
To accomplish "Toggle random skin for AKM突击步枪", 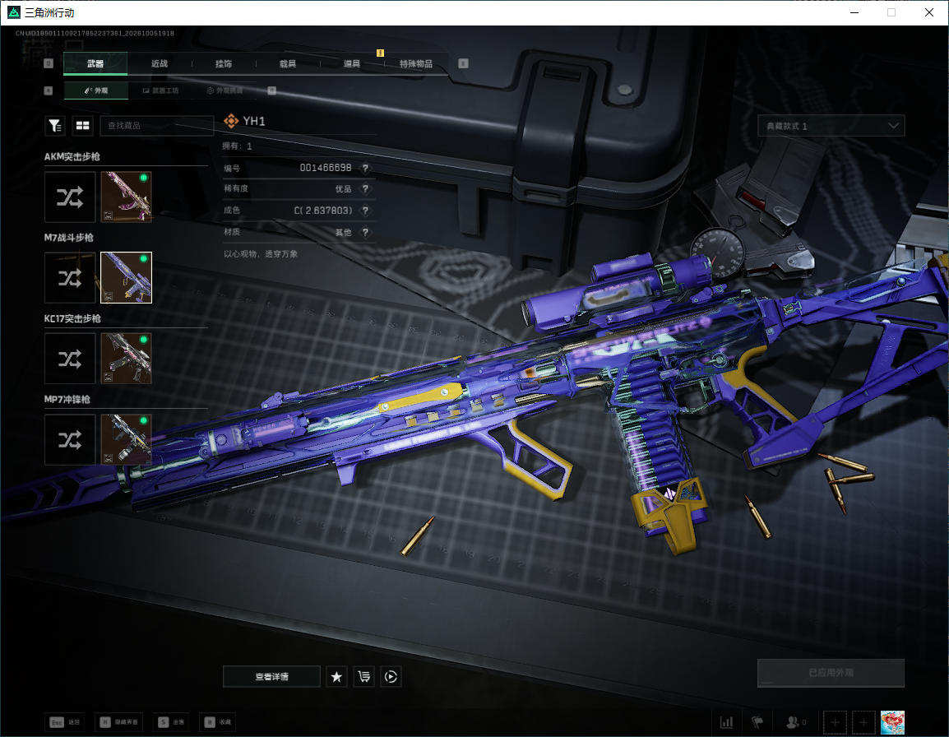I will pyautogui.click(x=70, y=197).
